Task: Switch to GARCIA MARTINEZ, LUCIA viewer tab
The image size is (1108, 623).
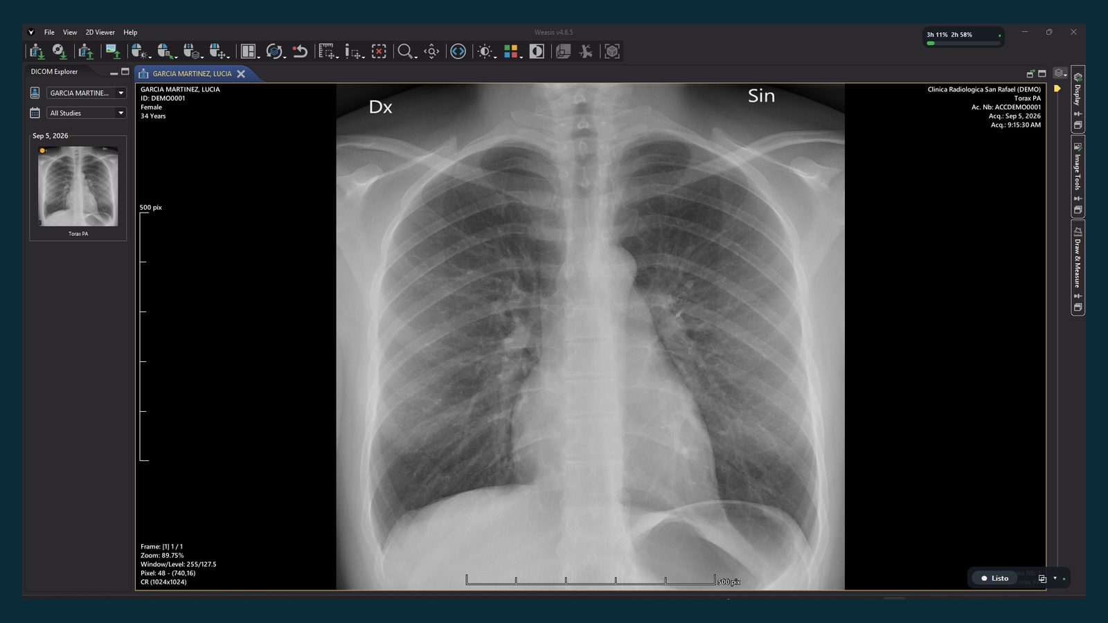Action: coord(192,73)
